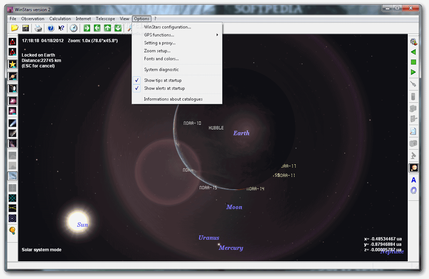
Task: Click second grayed horizon icon in left bar
Action: tap(13, 165)
